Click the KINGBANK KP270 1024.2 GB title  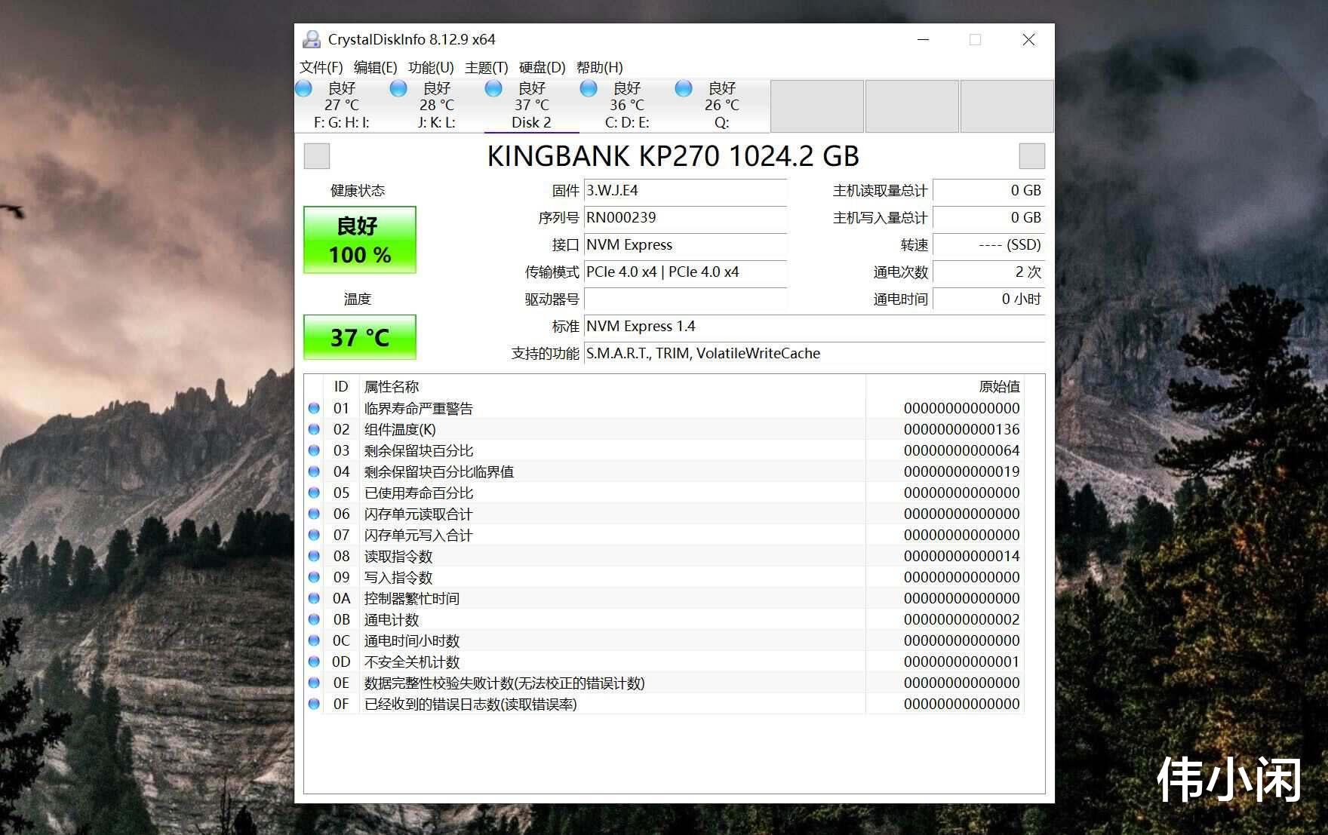[673, 156]
